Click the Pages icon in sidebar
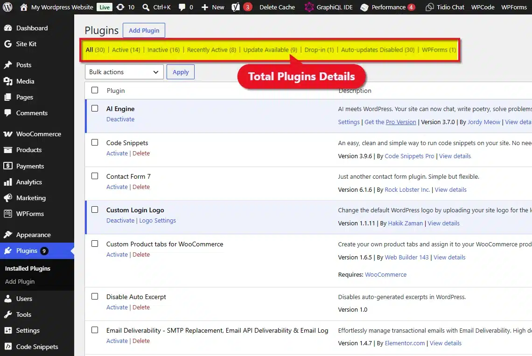532x356 pixels. [x=8, y=97]
